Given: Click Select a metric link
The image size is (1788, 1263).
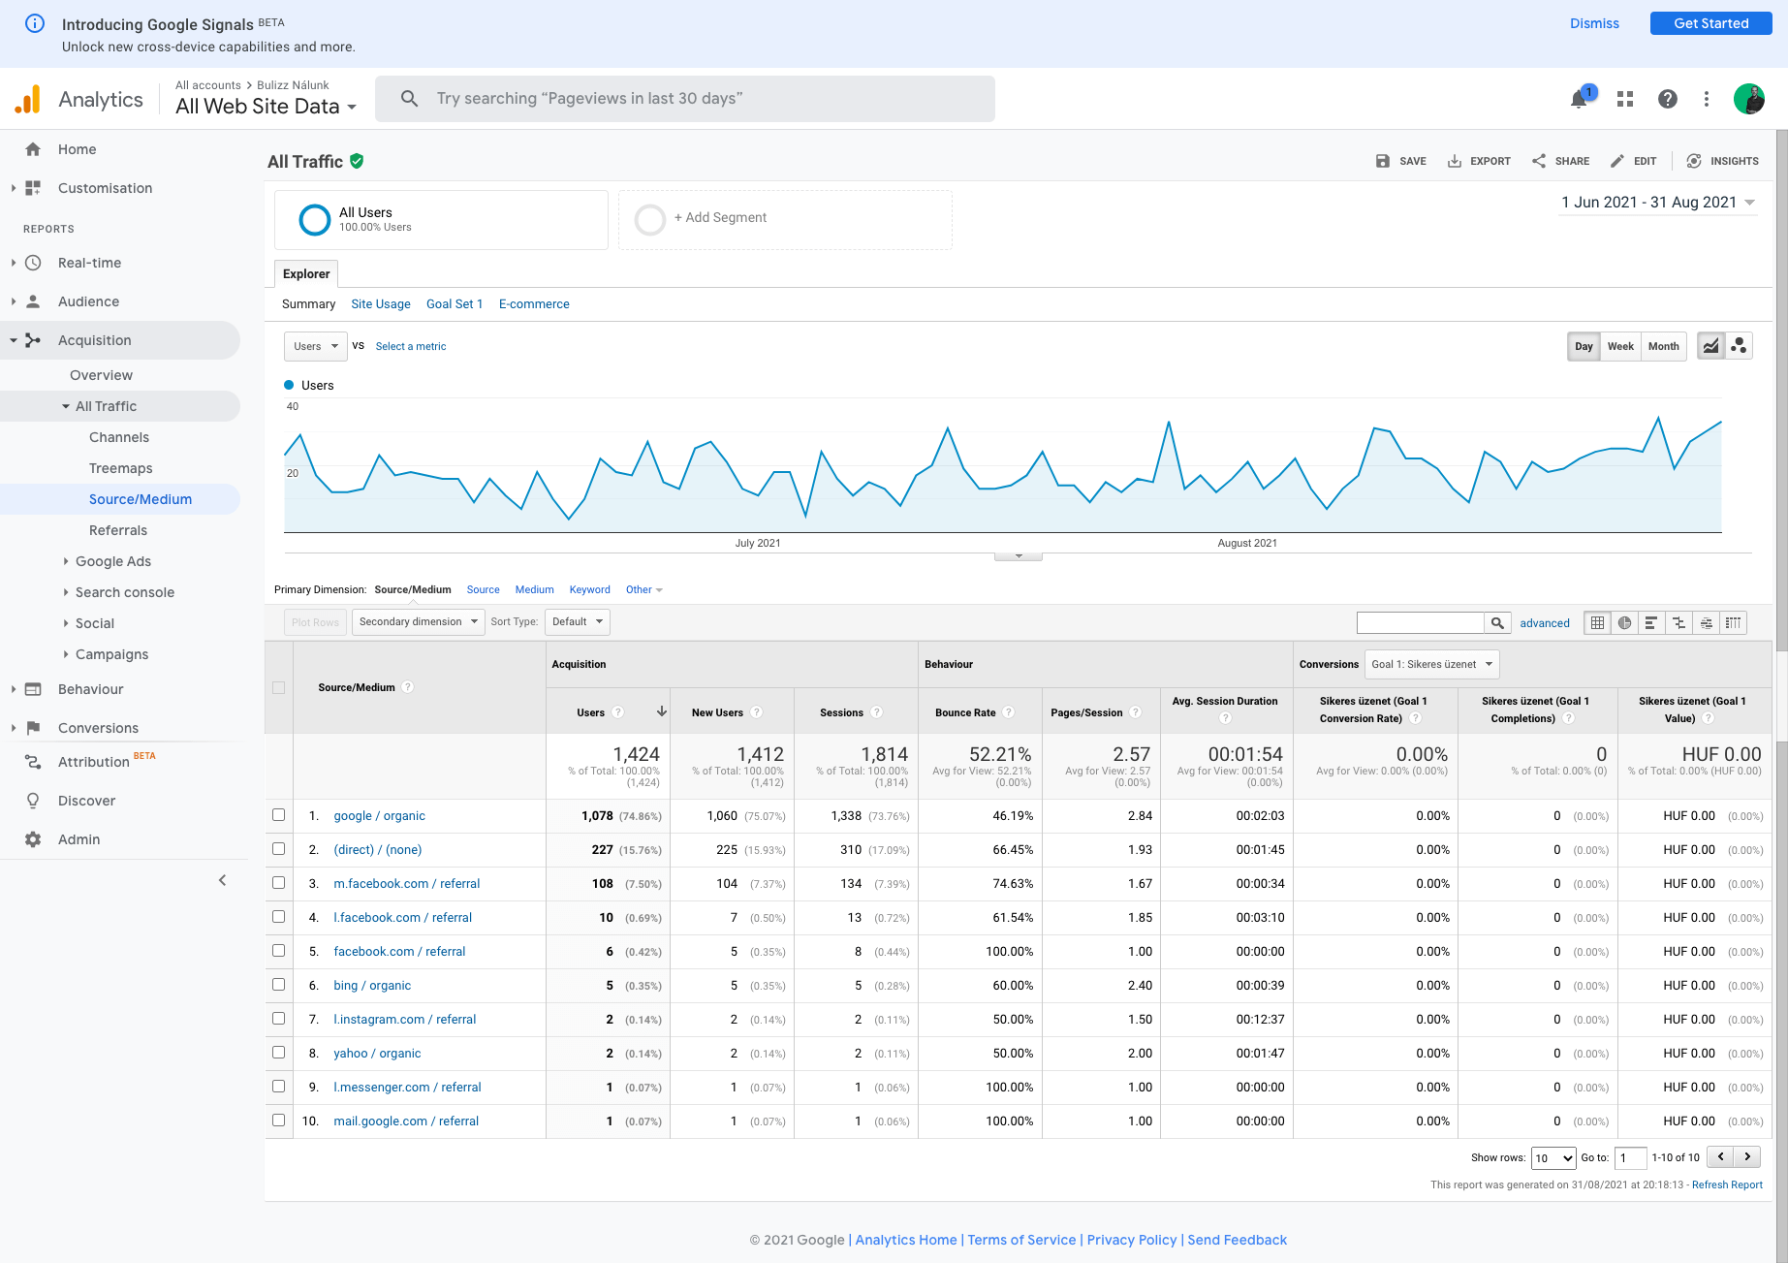Looking at the screenshot, I should (x=411, y=346).
